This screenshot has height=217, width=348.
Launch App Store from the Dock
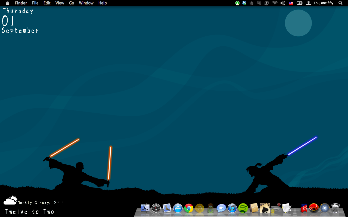click(178, 208)
